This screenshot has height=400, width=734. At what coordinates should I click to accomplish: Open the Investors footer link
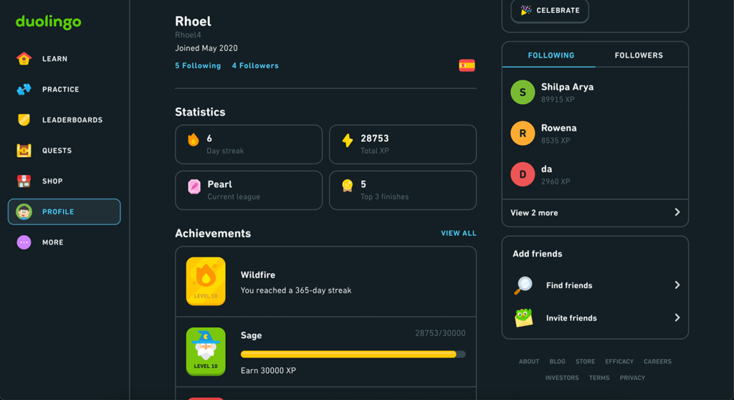(x=562, y=378)
